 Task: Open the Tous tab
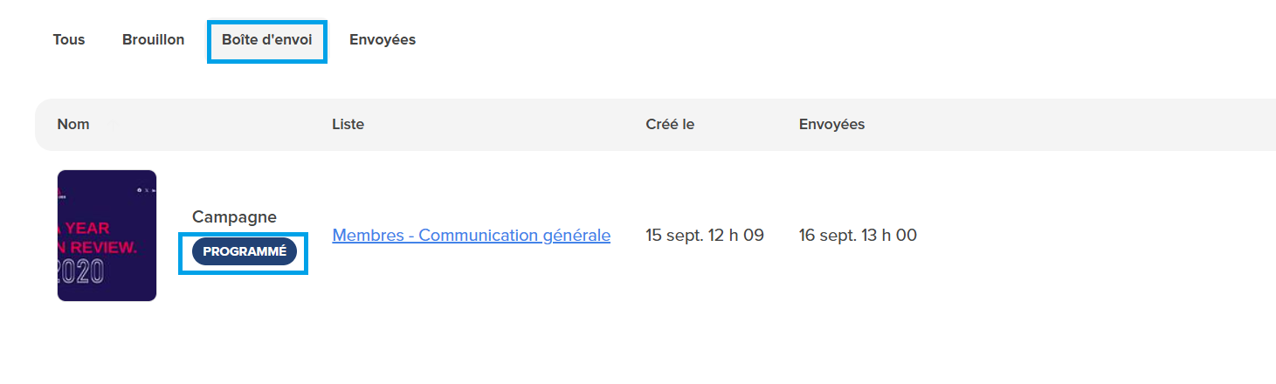pos(69,40)
